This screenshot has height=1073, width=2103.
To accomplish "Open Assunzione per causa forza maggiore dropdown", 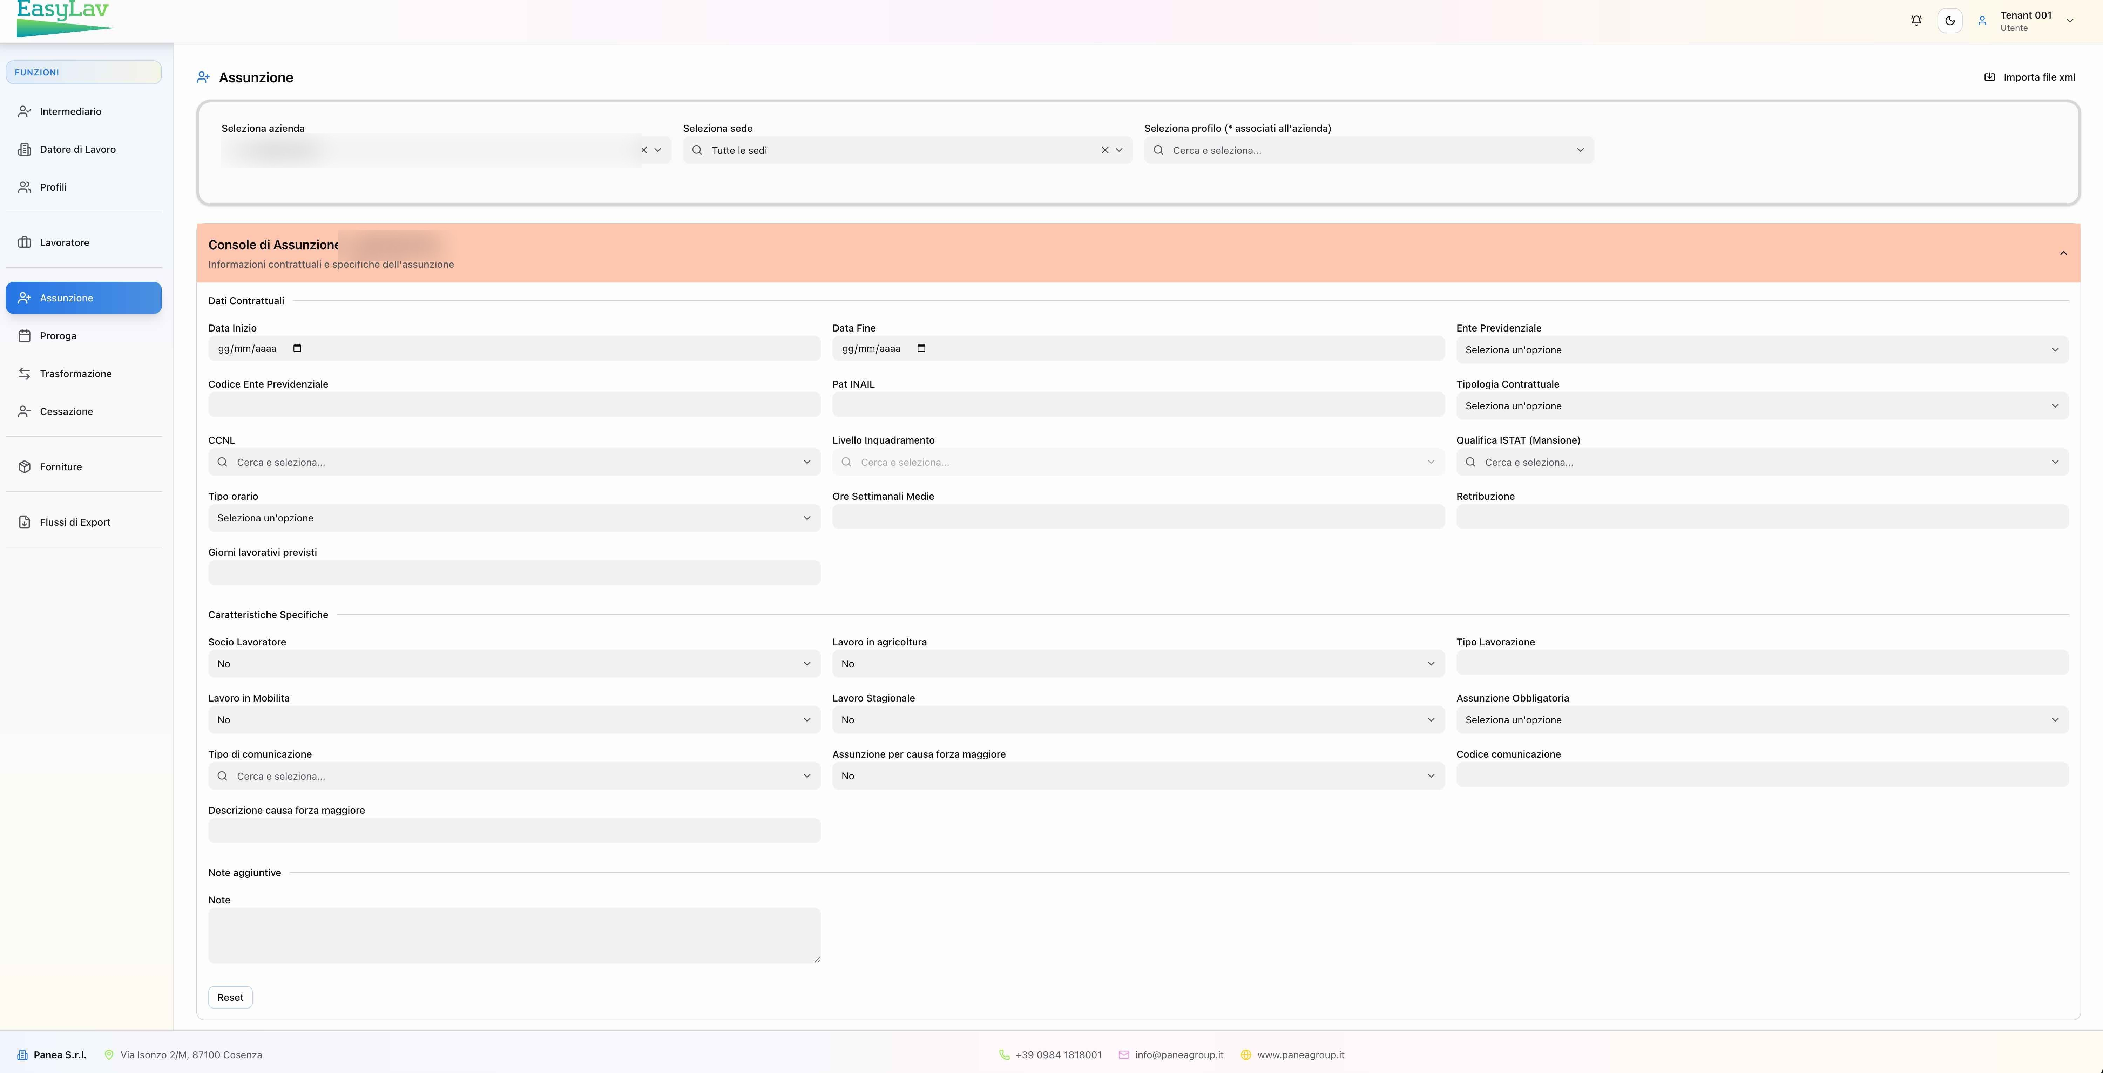I will click(1138, 776).
